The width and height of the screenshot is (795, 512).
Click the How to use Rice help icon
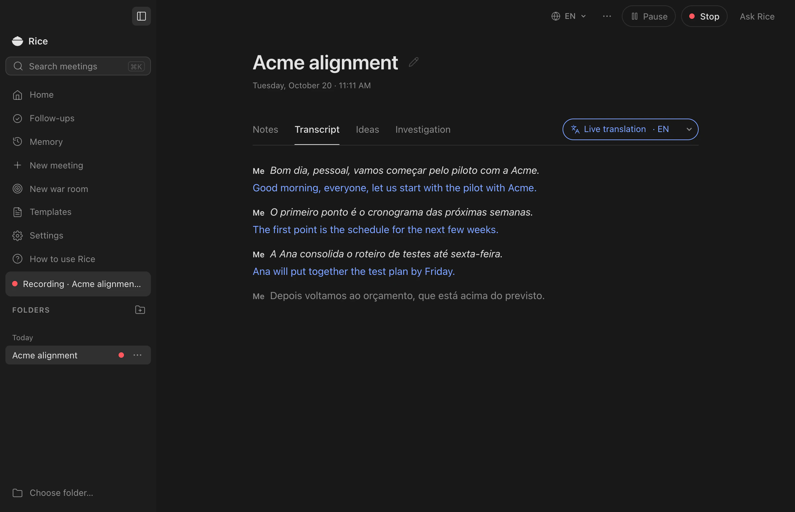(x=18, y=259)
